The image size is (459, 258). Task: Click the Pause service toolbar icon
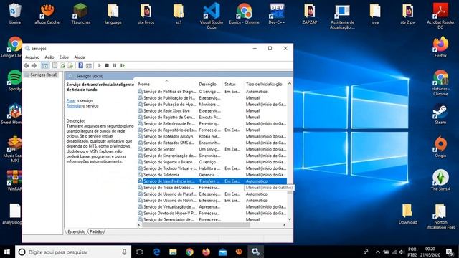click(x=115, y=65)
